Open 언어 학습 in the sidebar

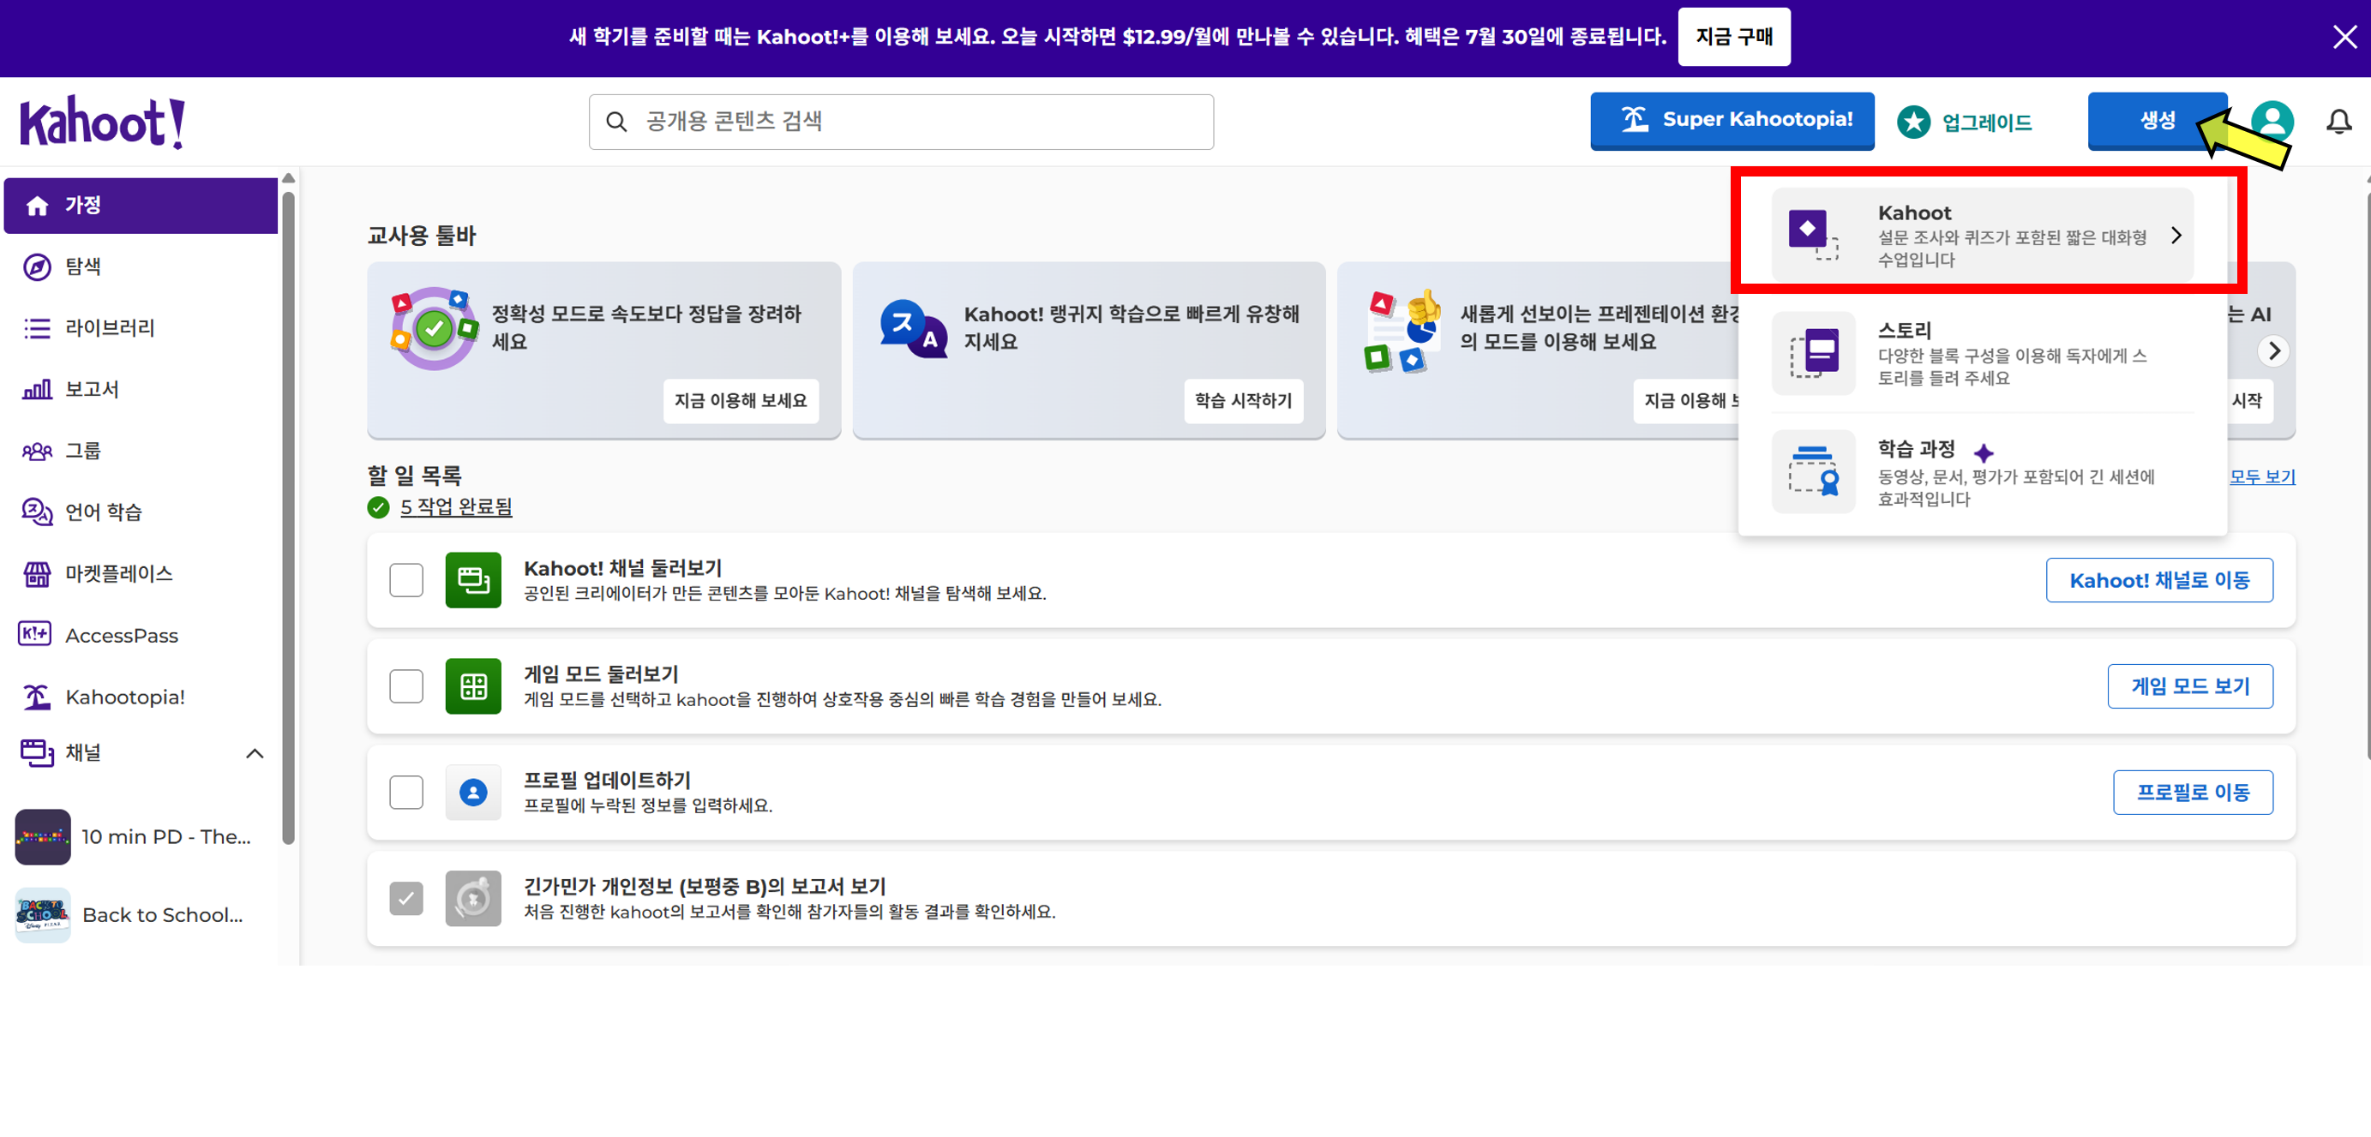tap(103, 512)
